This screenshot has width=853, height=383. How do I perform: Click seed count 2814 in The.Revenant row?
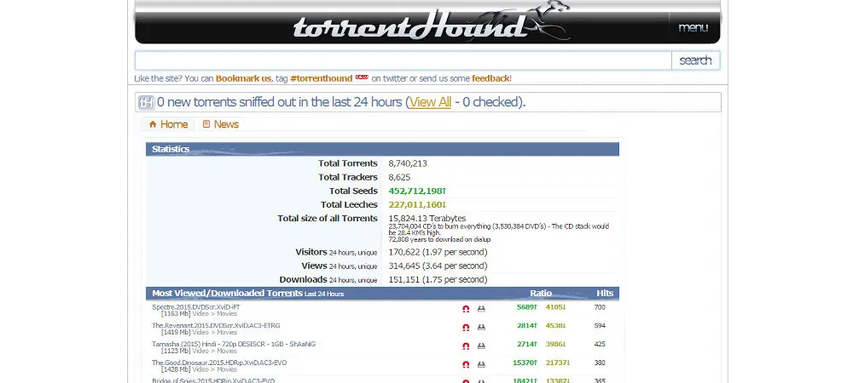click(526, 325)
